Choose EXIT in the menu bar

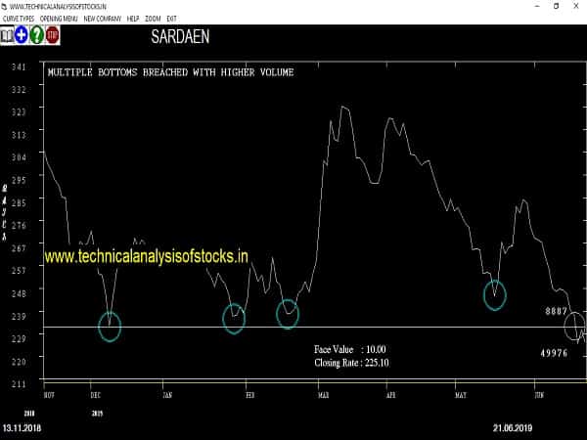point(172,19)
